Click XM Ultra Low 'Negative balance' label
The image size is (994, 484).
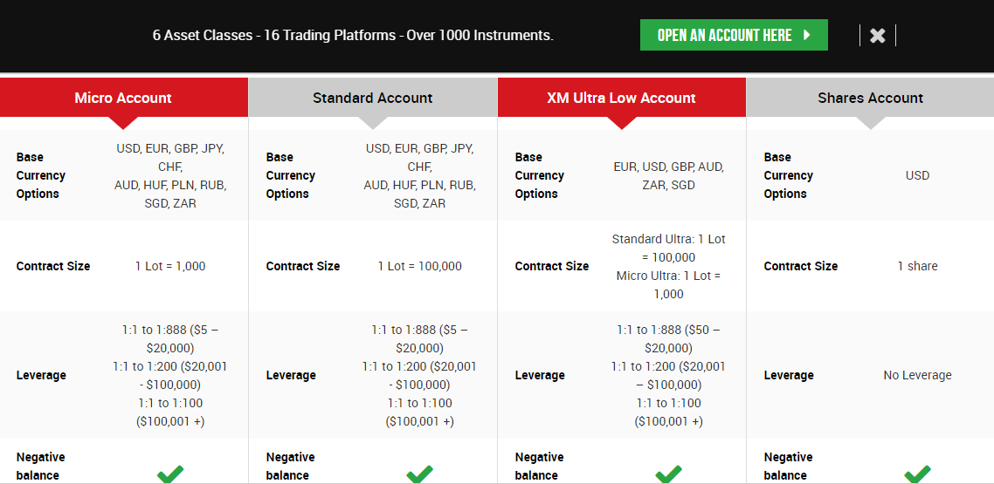[x=539, y=467]
